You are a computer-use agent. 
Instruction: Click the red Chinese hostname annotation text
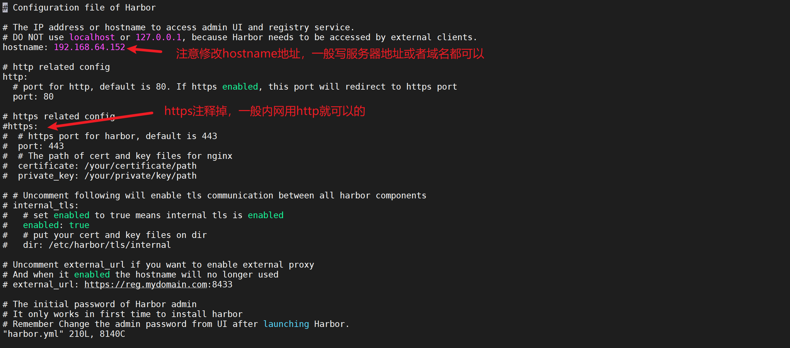pyautogui.click(x=330, y=54)
